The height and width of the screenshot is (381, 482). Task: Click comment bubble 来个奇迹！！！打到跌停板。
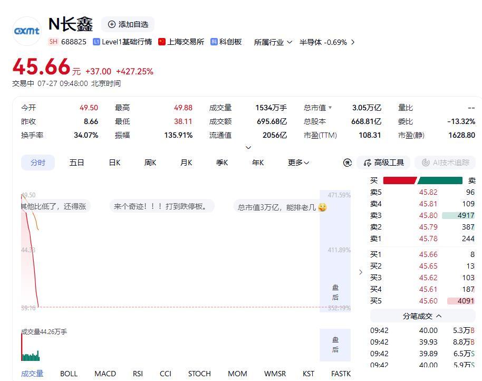pos(162,206)
